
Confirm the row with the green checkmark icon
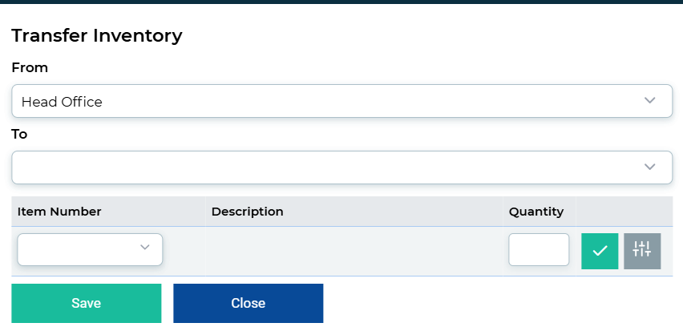600,251
